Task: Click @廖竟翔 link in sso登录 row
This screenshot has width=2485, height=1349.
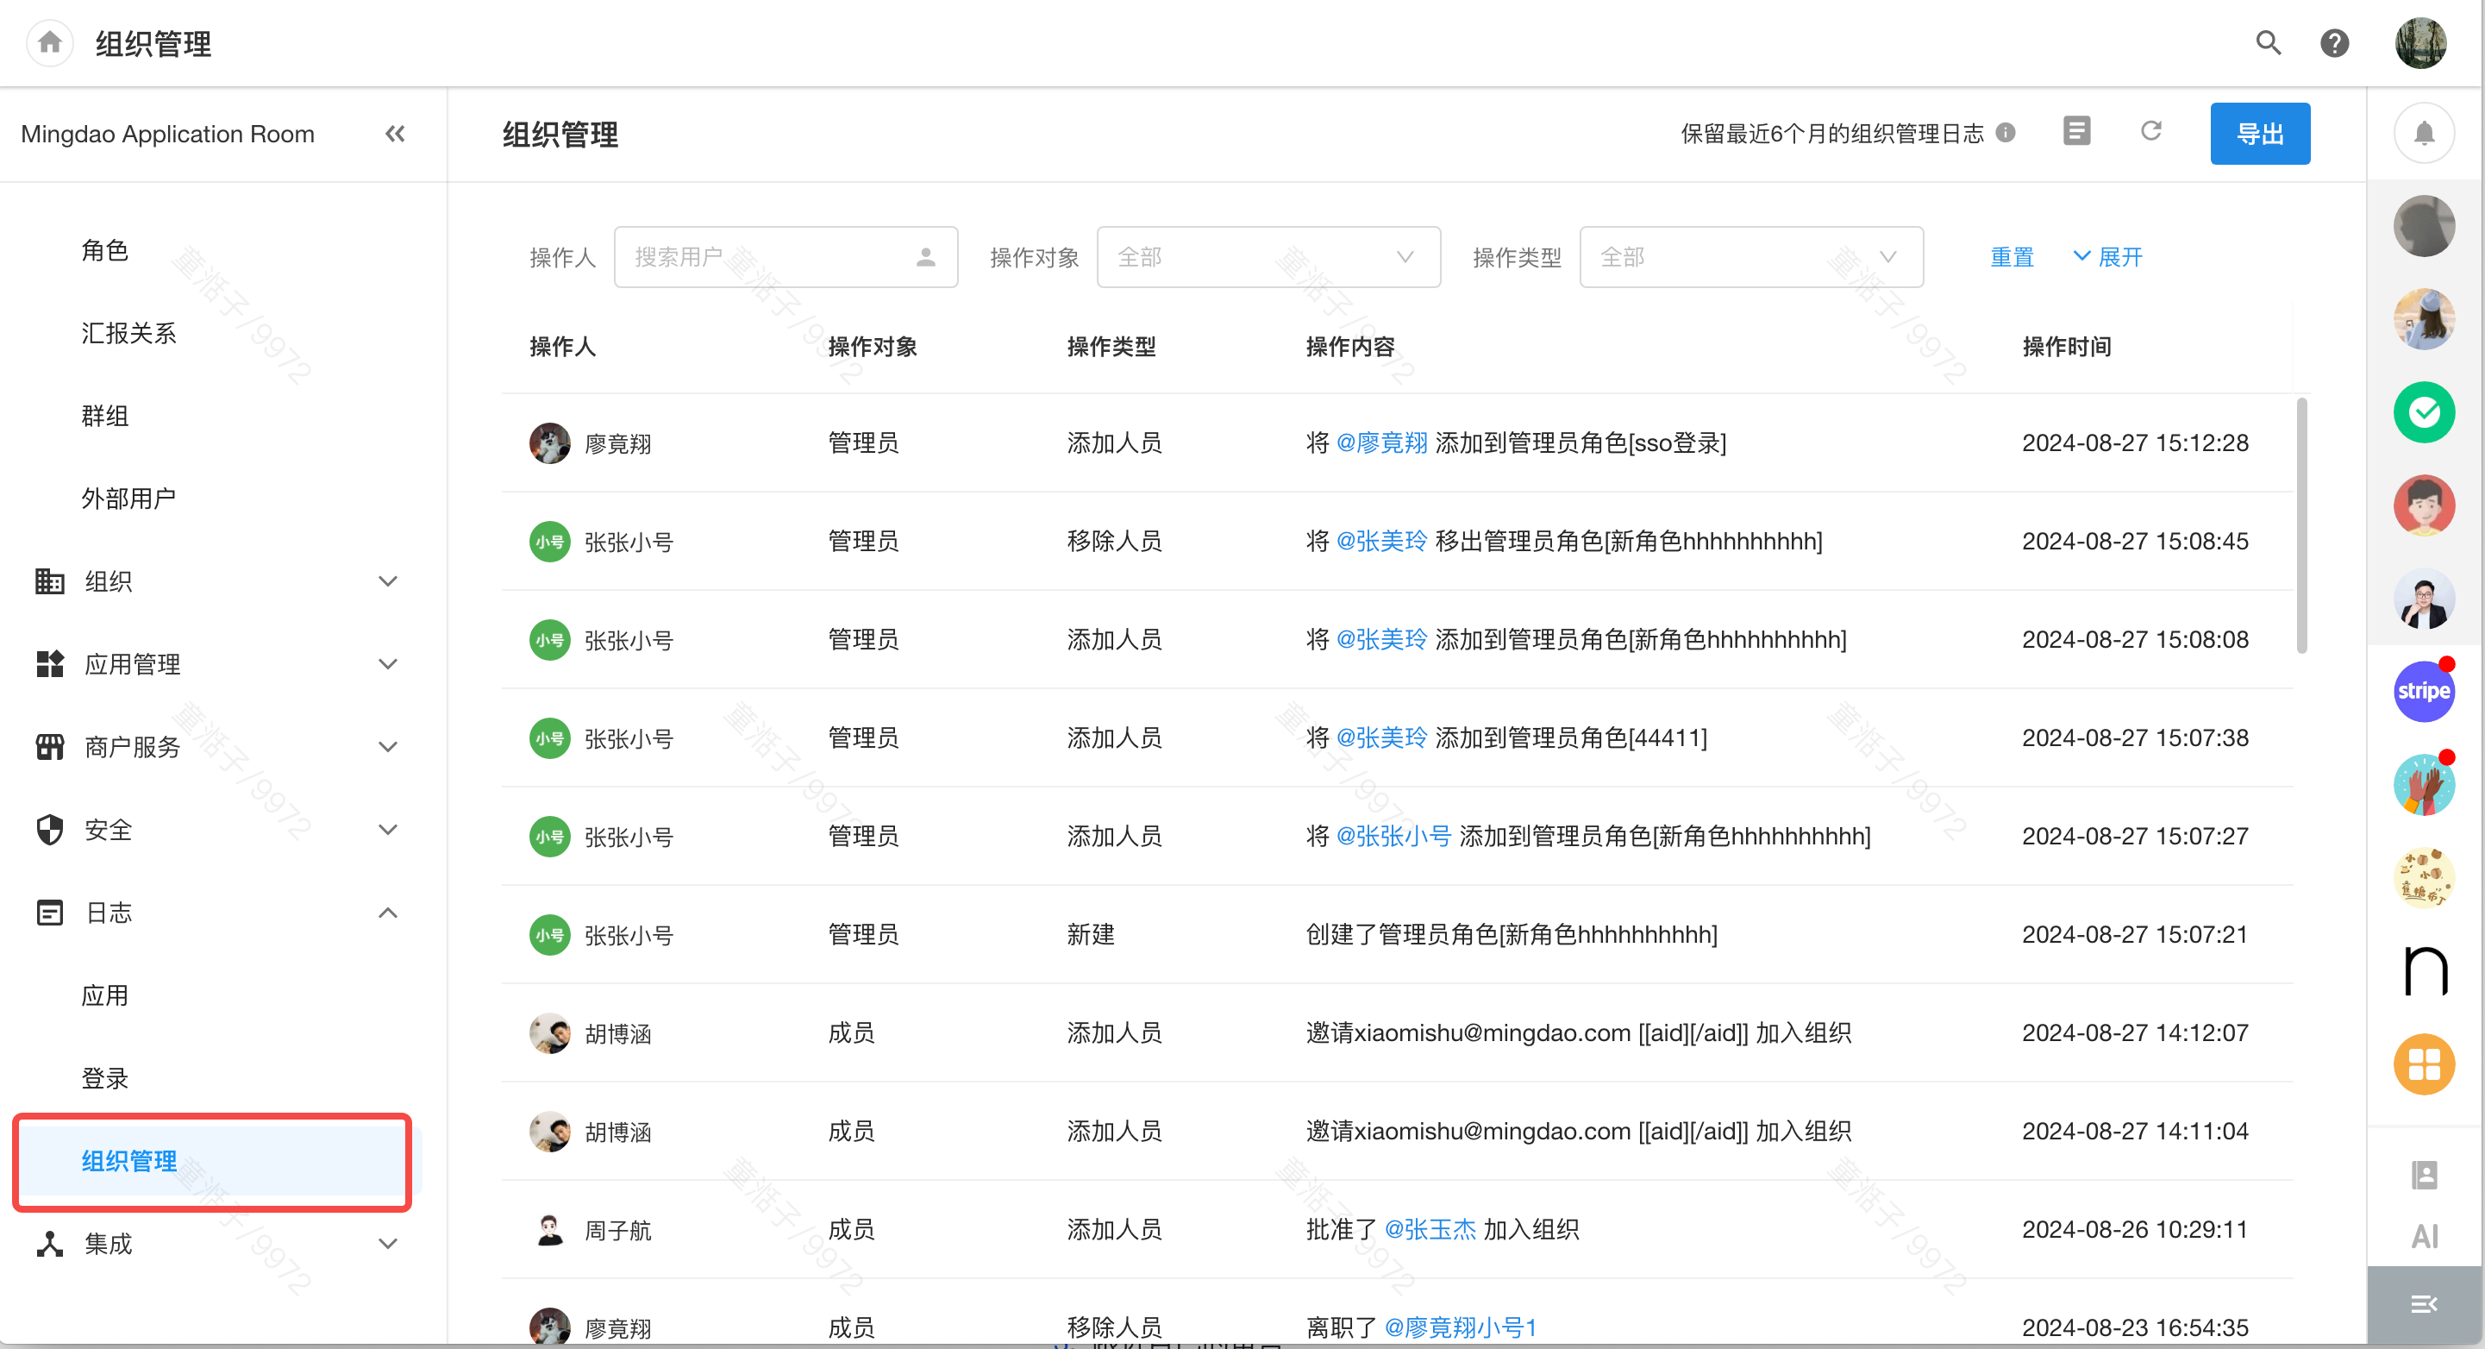Action: tap(1381, 443)
